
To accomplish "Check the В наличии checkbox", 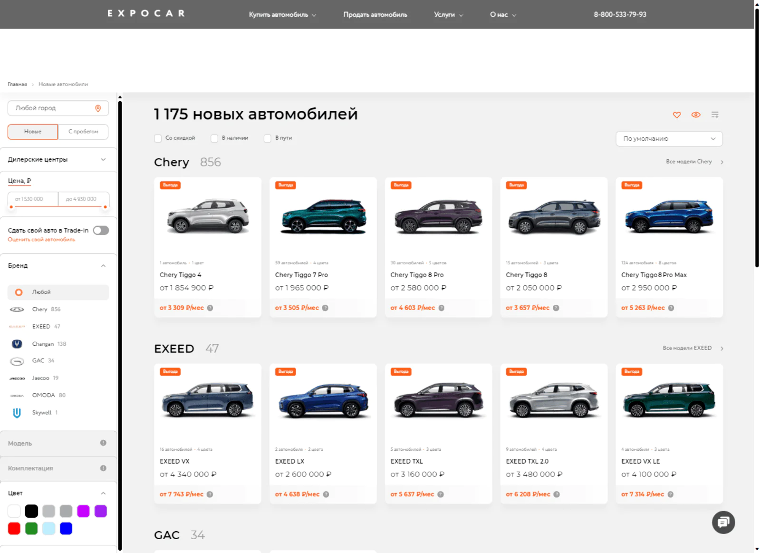I will 214,138.
